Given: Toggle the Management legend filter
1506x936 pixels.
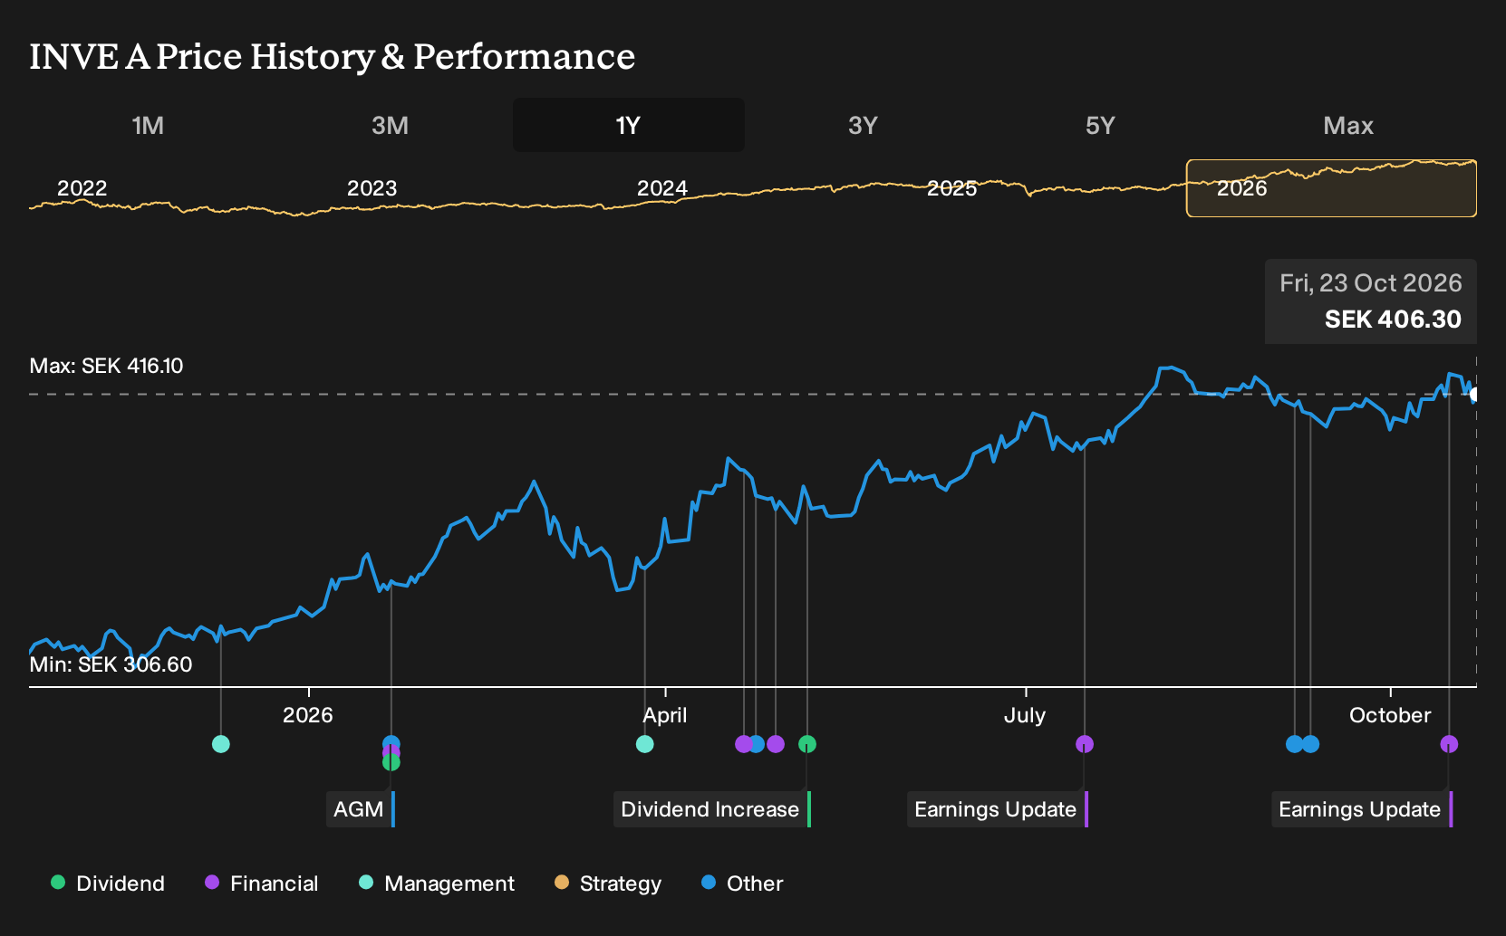Looking at the screenshot, I should tap(437, 883).
